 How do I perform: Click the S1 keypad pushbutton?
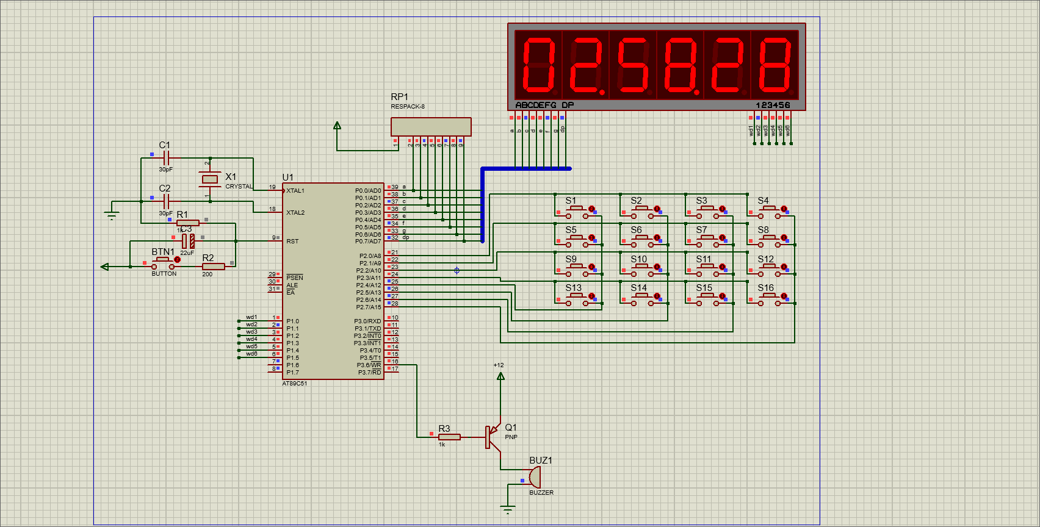click(577, 211)
